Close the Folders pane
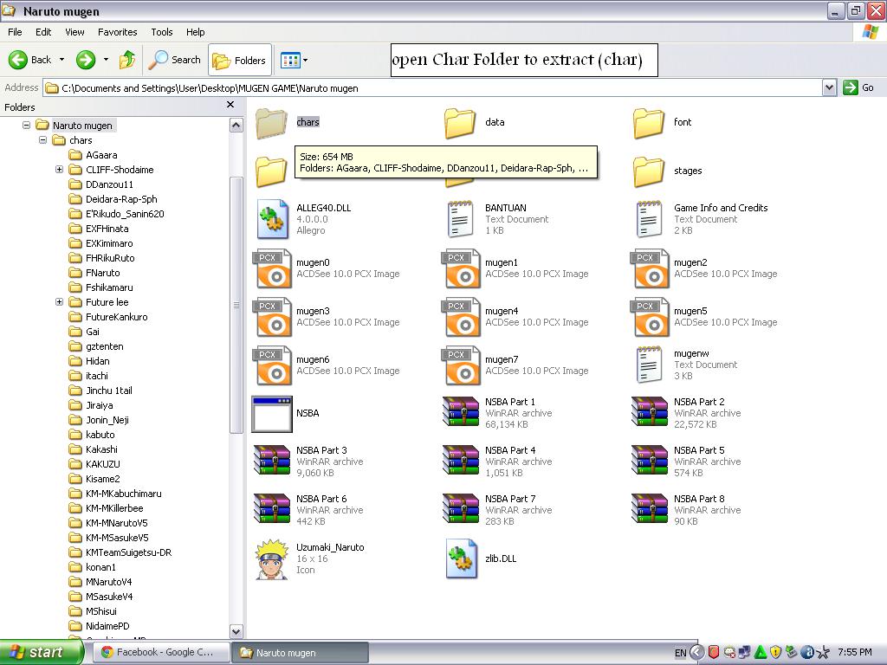Viewport: 887px width, 665px height. 230,105
